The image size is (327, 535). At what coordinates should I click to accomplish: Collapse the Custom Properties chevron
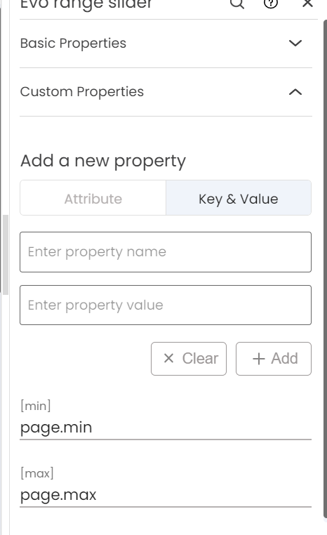295,92
